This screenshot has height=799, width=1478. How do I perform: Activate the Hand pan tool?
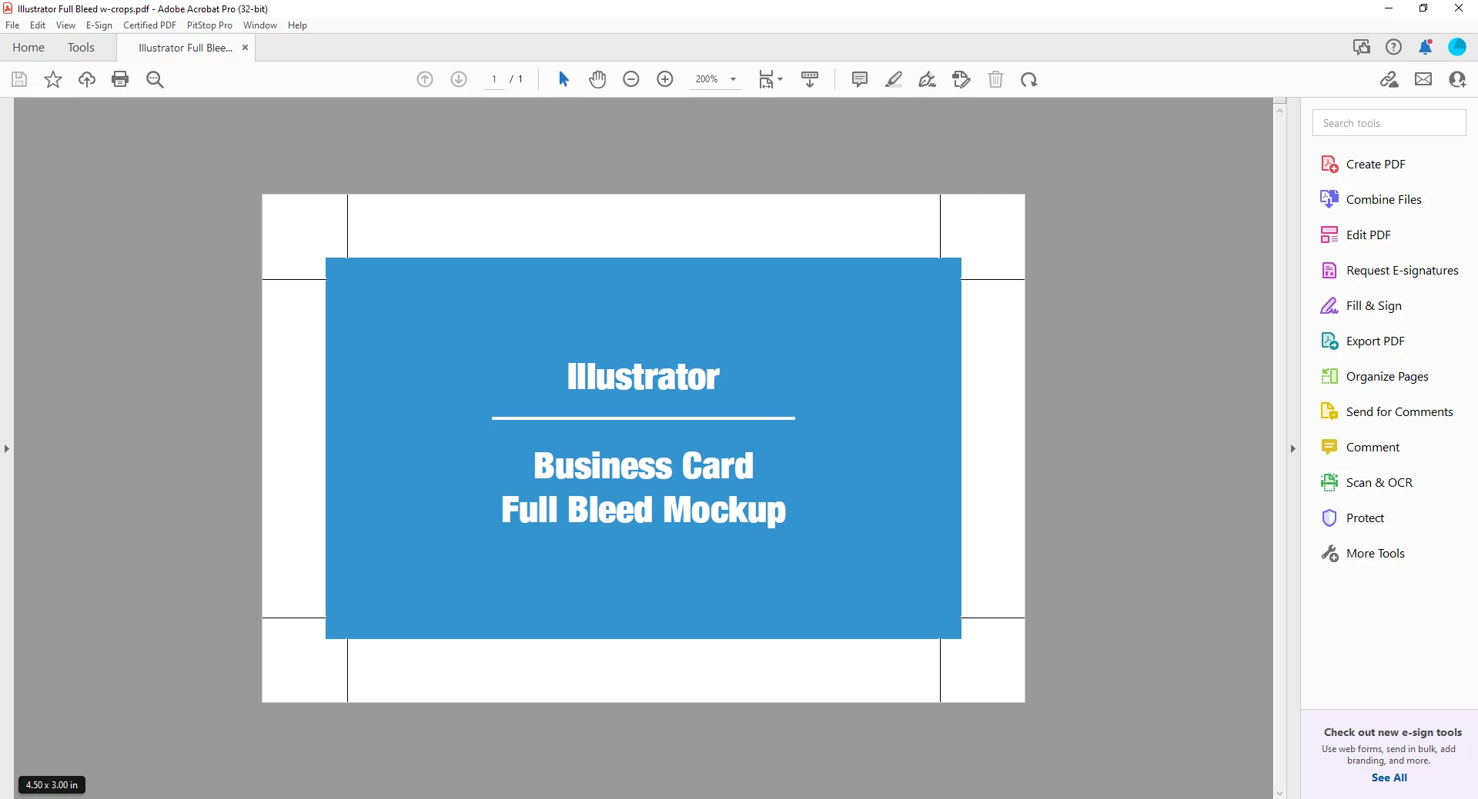point(597,79)
